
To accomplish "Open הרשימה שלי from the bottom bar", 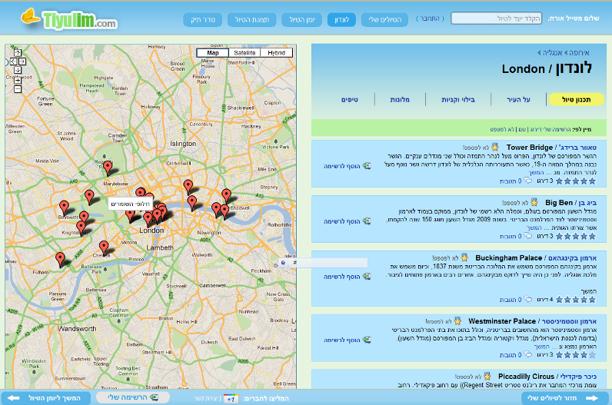I will point(133,397).
